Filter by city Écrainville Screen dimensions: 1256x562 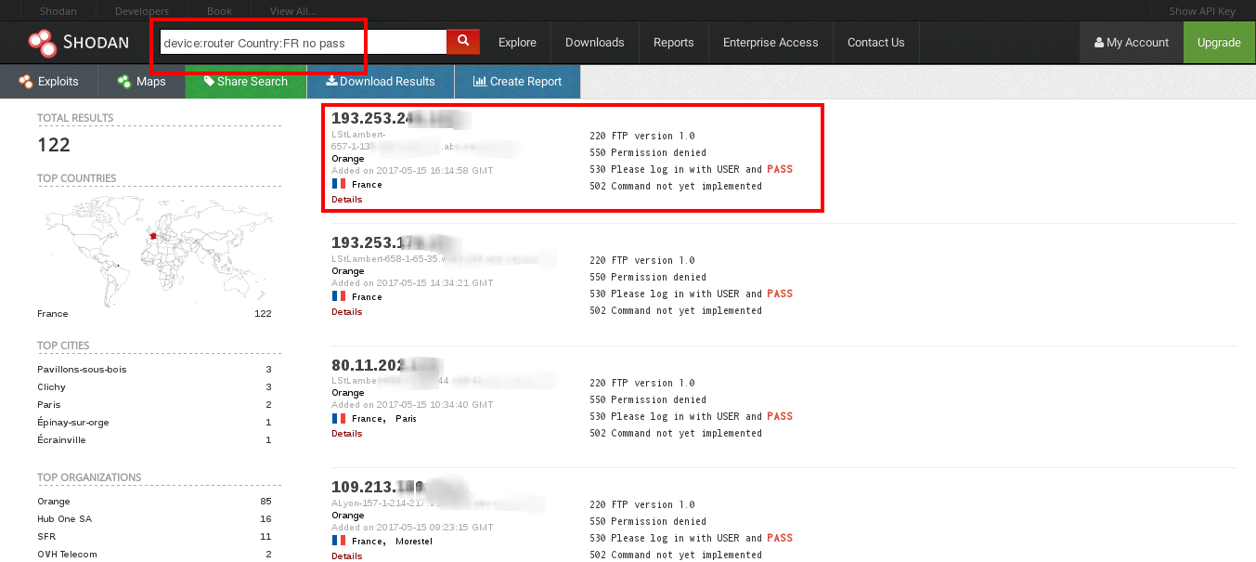click(x=61, y=439)
